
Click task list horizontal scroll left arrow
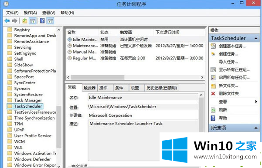click(68, 77)
